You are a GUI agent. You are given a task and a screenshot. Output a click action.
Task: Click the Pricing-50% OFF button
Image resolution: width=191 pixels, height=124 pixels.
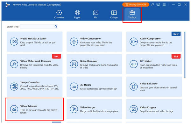[136, 5]
